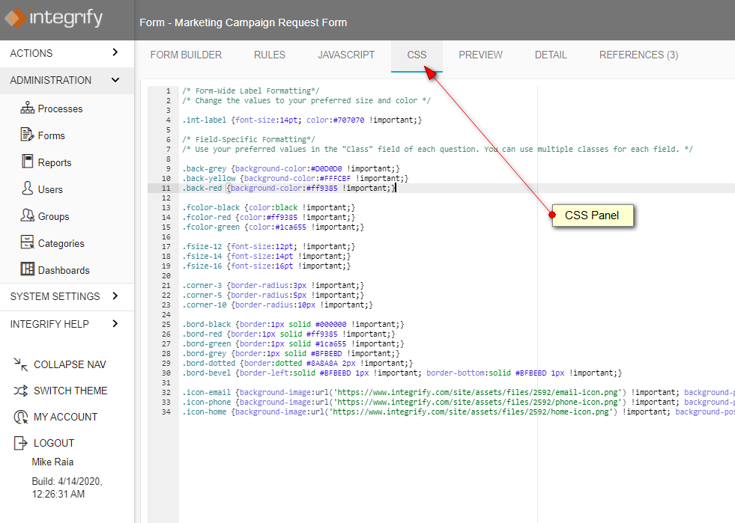Expand the Integrify Help section
Image resolution: width=735 pixels, height=523 pixels.
[115, 324]
